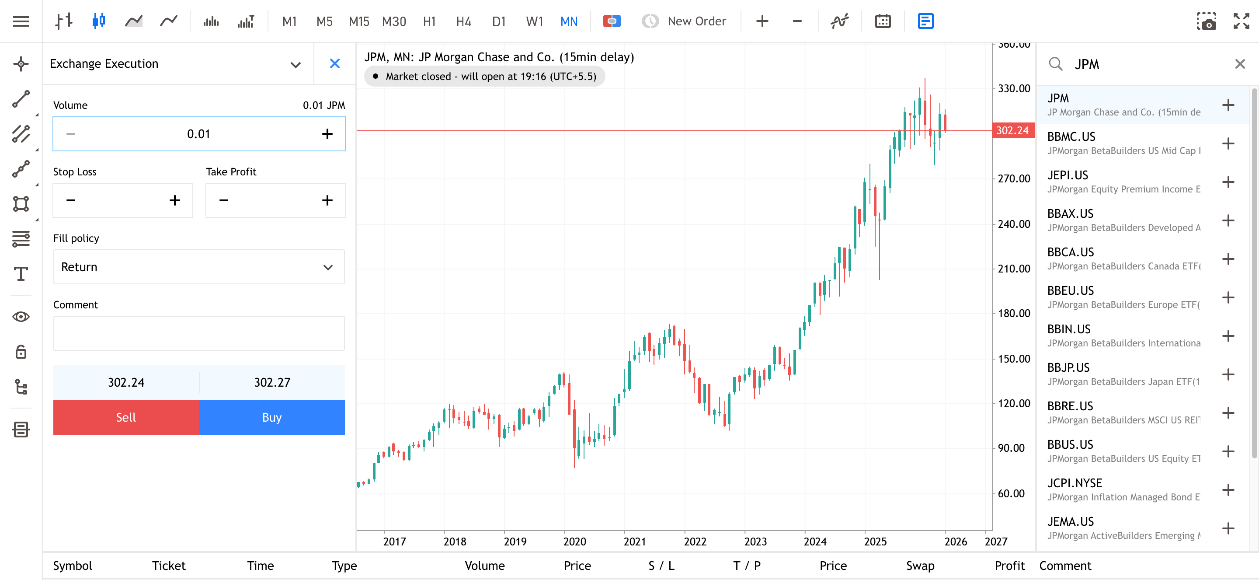Select BBJP.US in search results

pyautogui.click(x=1143, y=374)
